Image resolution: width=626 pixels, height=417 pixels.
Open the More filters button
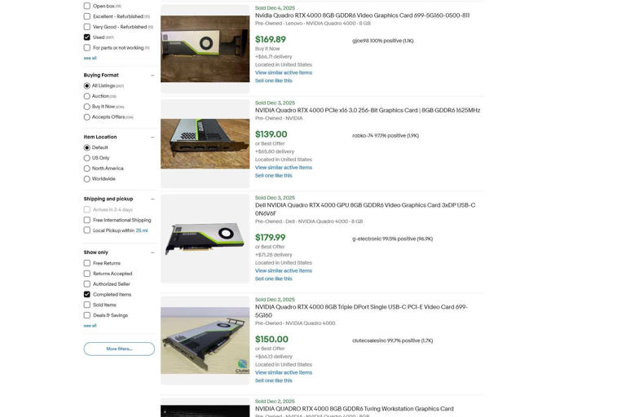click(119, 349)
